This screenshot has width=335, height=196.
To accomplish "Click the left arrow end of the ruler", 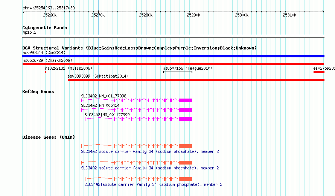I will click(23, 12).
